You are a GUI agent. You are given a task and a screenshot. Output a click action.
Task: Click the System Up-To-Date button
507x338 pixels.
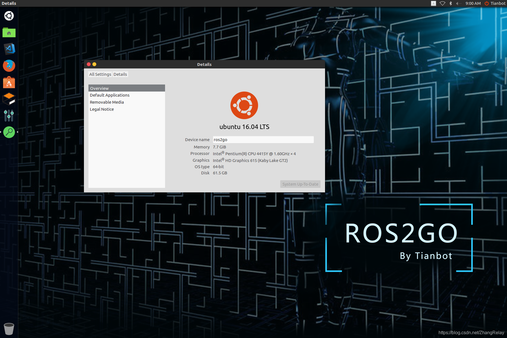tap(300, 184)
